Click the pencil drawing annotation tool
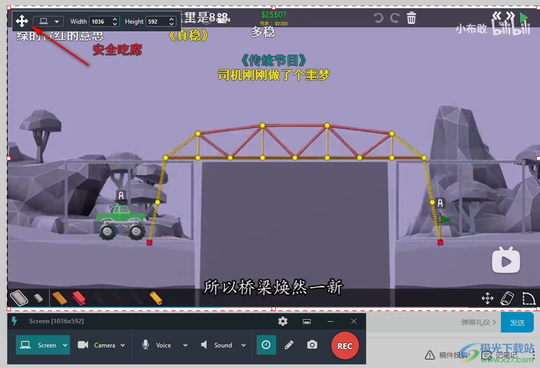Viewport: 540px width, 368px height. [289, 344]
